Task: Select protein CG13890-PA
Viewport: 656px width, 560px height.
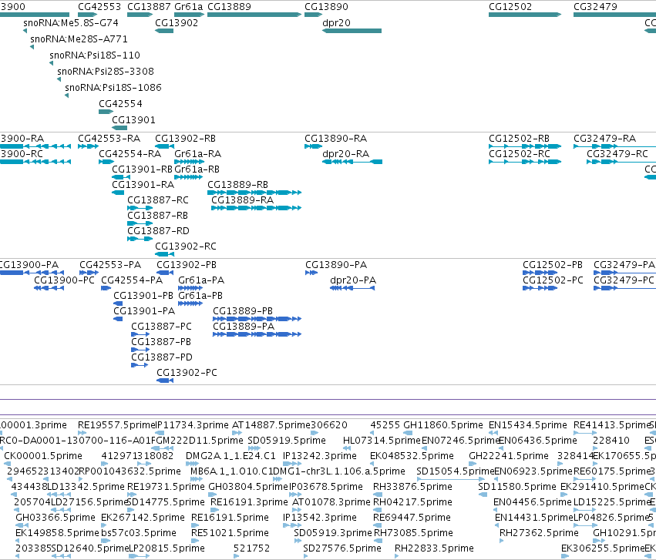Action: tap(311, 273)
